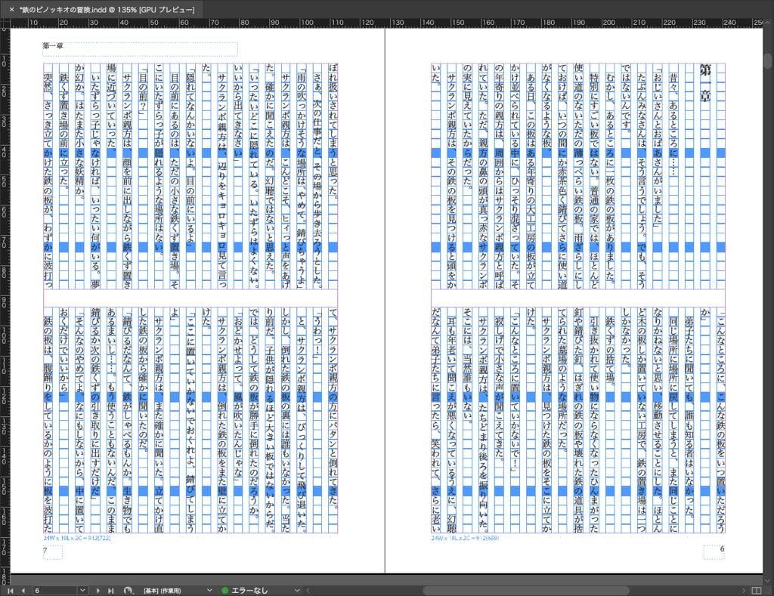Click the preflight profile icon in status bar
Viewport: 774px width, 596px height.
pyautogui.click(x=128, y=591)
